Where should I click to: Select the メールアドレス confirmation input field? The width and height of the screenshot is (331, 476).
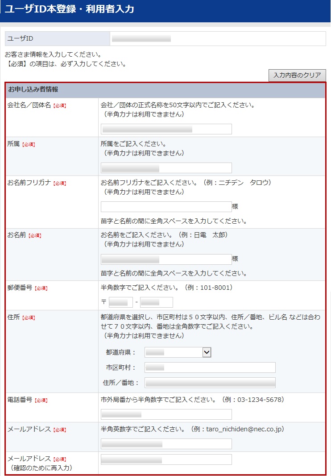(166, 459)
